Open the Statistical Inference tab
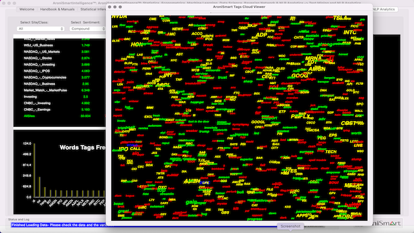This screenshot has width=414, height=233. point(93,9)
